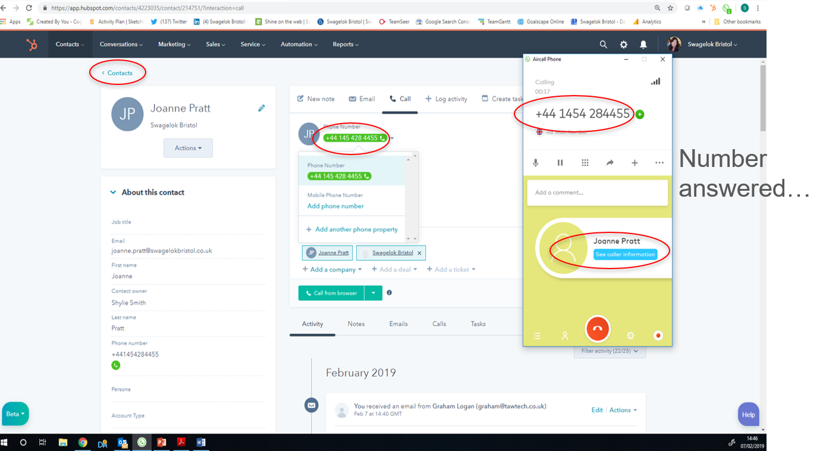The width and height of the screenshot is (826, 451).
Task: Open the Add a company dropdown
Action: (332, 270)
